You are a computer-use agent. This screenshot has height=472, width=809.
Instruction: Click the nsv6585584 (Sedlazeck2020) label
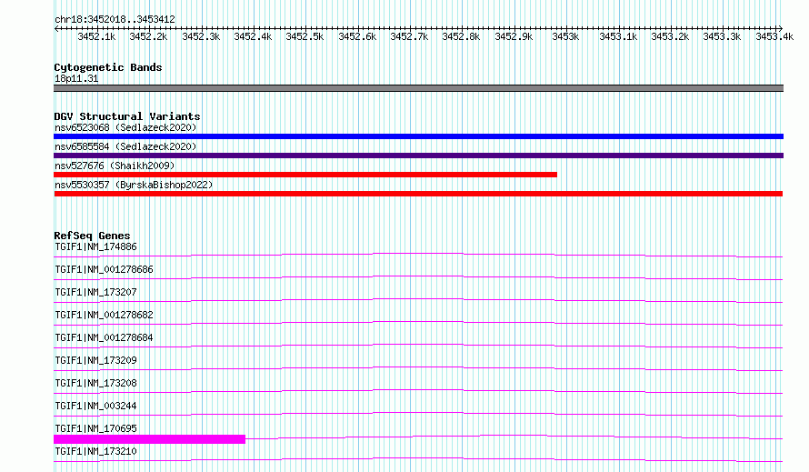[125, 146]
